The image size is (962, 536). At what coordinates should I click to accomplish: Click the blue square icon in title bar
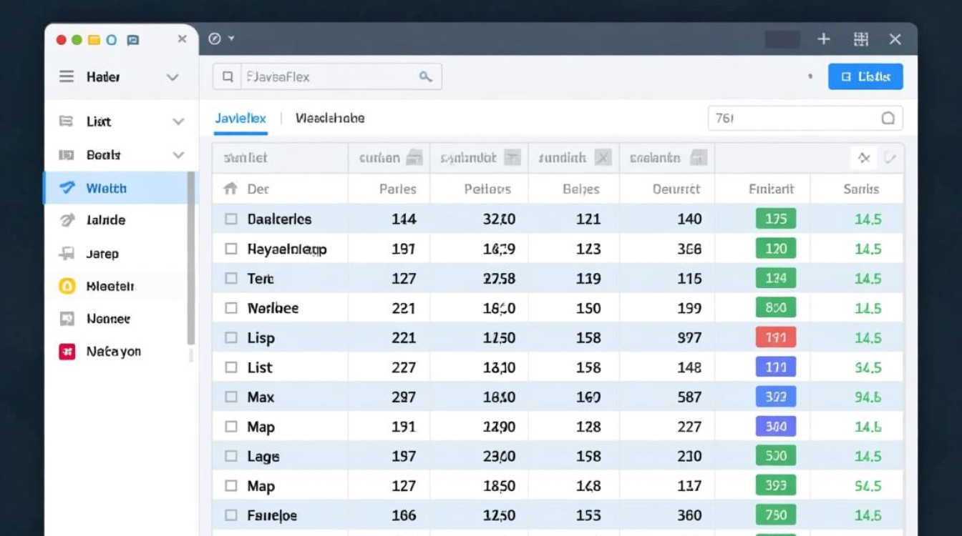(132, 40)
